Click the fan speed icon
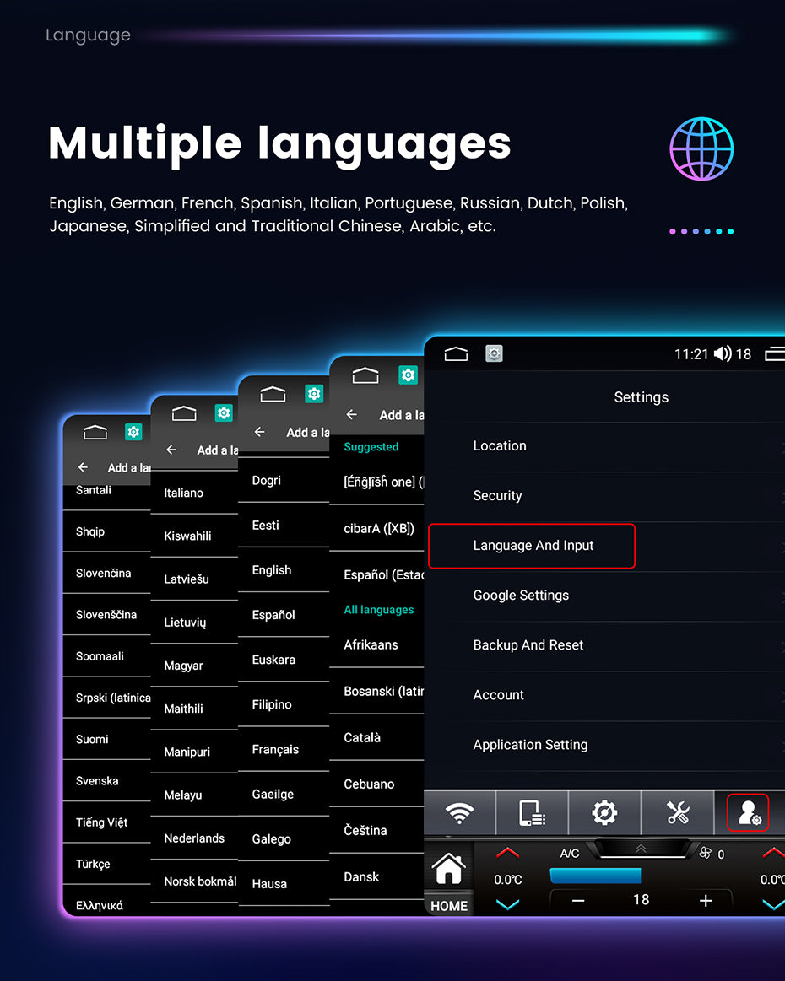This screenshot has height=981, width=785. click(x=706, y=854)
